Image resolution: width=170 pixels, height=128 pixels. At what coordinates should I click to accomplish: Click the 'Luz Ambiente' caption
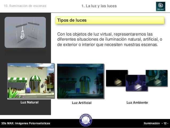(137, 103)
